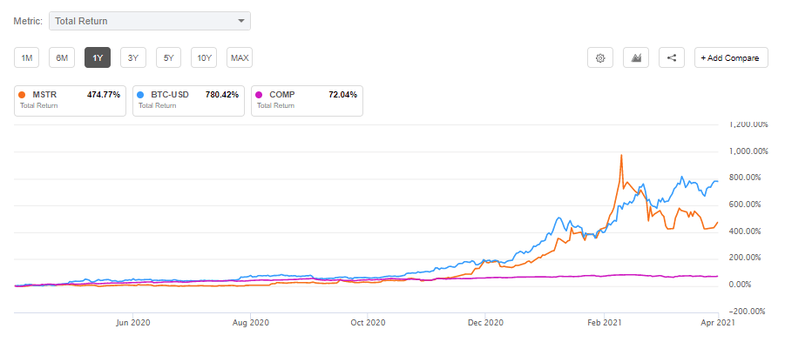
Task: Select the 1M time range
Action: [26, 57]
